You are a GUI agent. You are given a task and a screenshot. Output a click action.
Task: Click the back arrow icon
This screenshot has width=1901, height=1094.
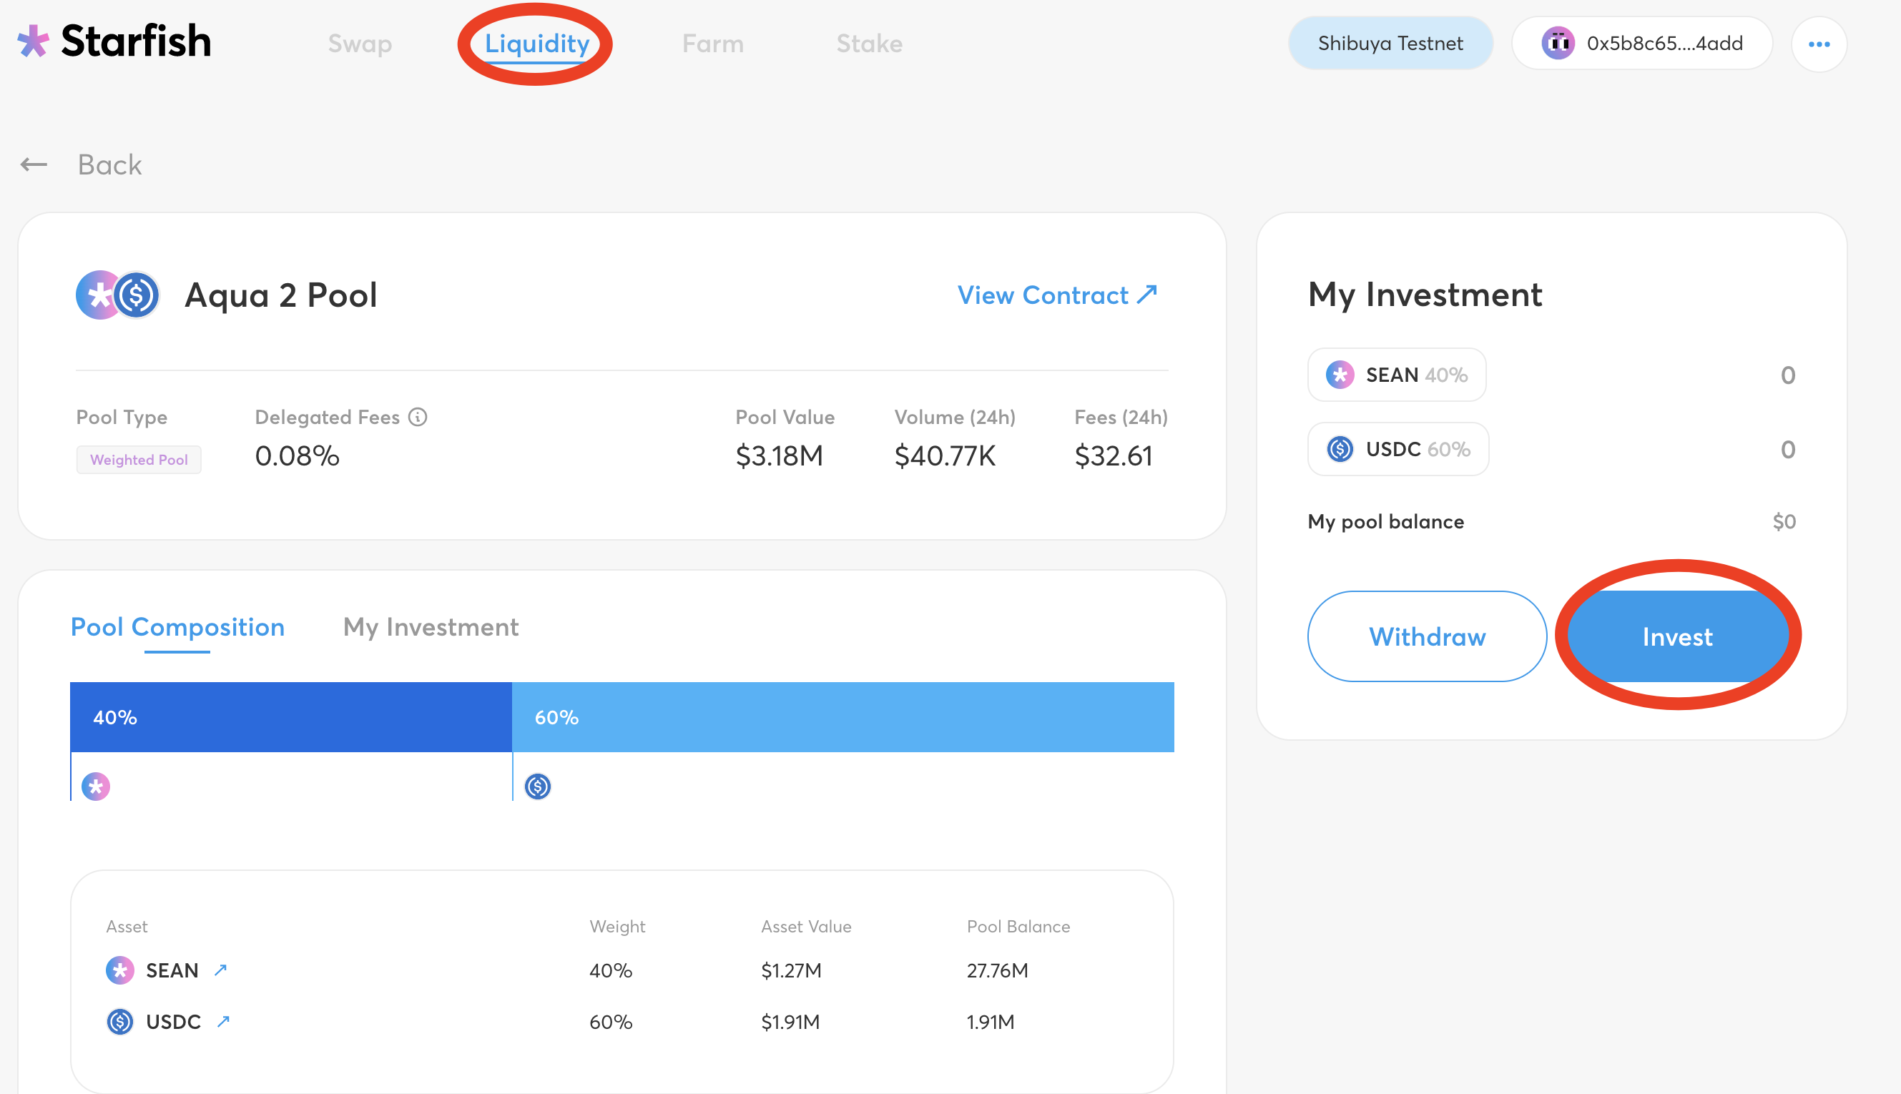[x=34, y=164]
